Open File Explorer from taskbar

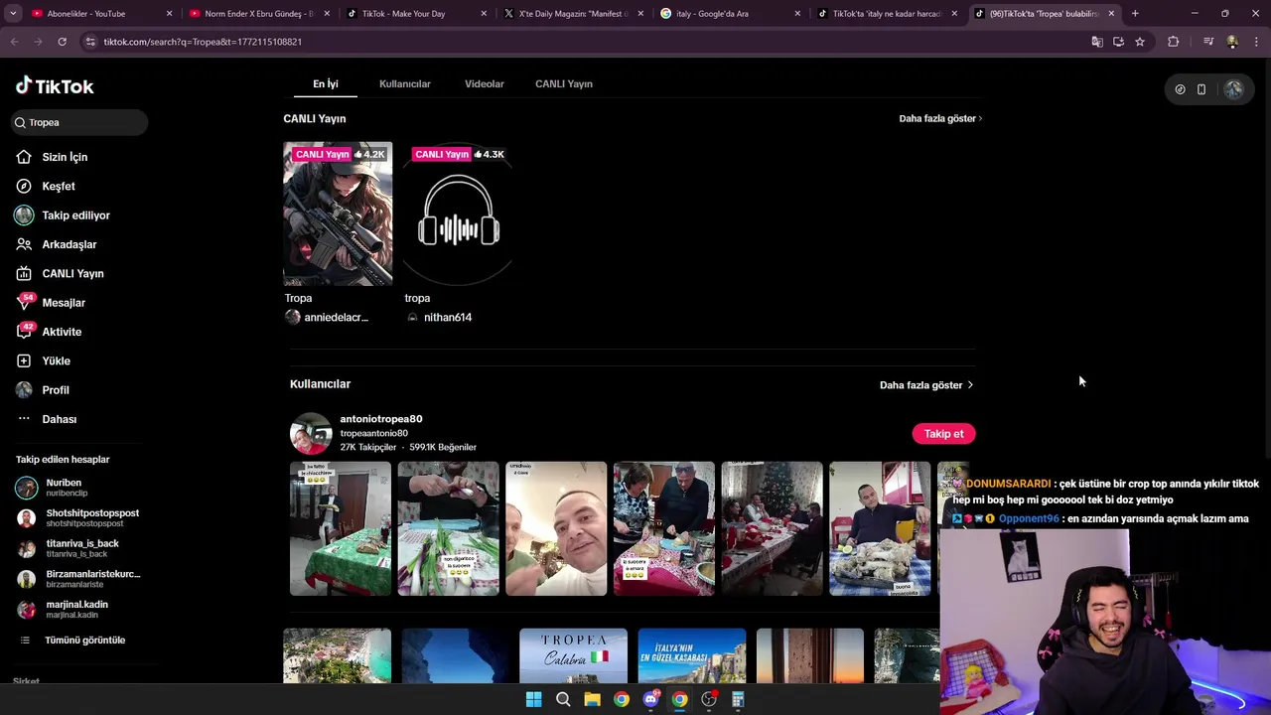(x=592, y=700)
